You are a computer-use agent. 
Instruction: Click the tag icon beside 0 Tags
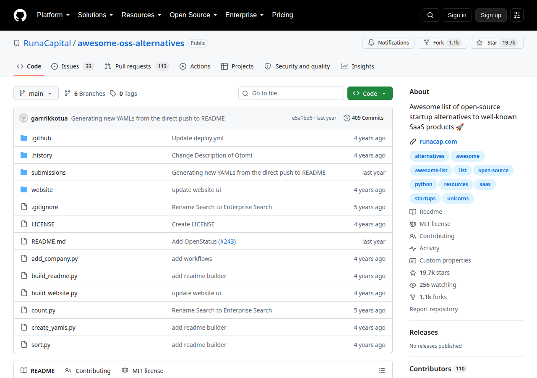click(x=113, y=94)
